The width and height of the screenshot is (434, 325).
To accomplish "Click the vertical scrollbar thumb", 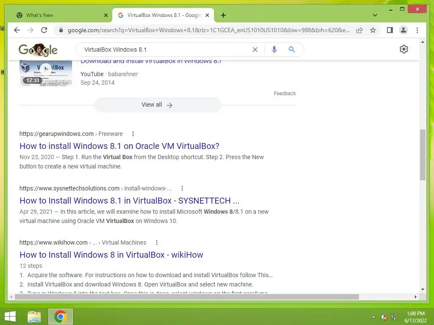I will pos(423,155).
